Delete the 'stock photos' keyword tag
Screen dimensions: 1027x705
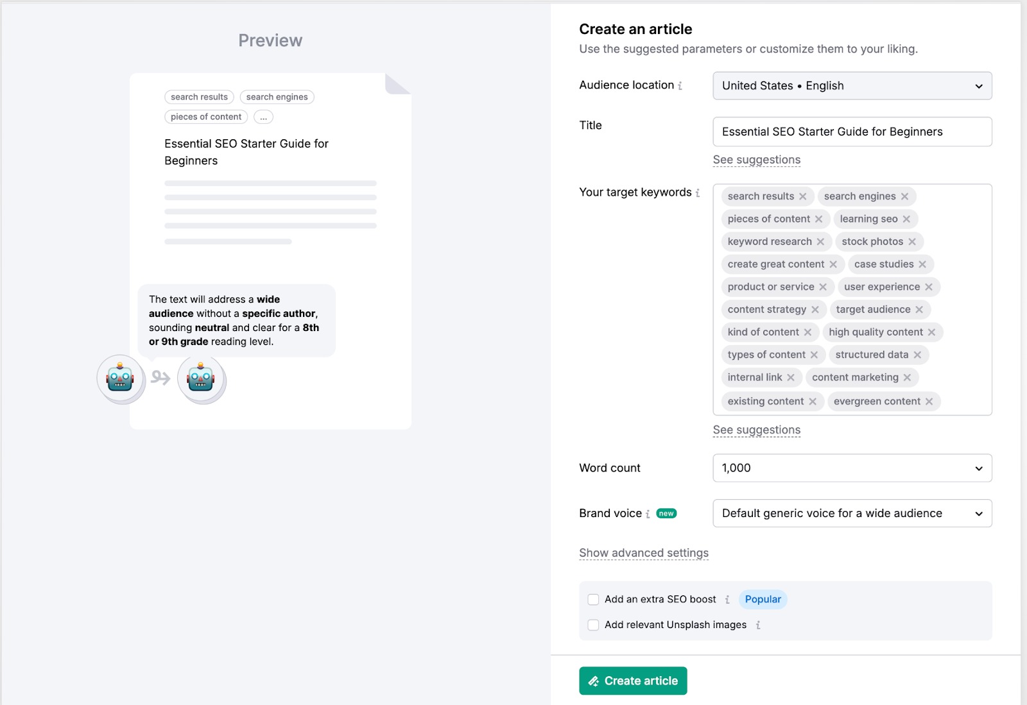coord(912,242)
